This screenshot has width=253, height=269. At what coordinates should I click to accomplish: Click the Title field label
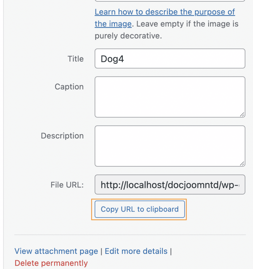click(x=75, y=59)
